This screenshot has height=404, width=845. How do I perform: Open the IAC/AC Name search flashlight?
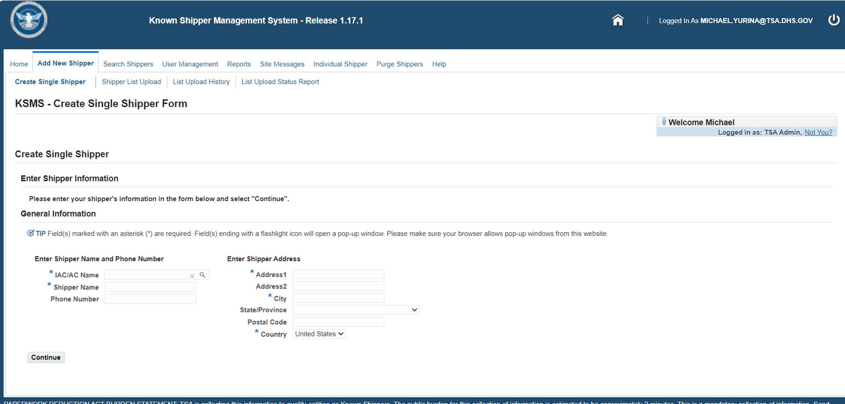(202, 275)
